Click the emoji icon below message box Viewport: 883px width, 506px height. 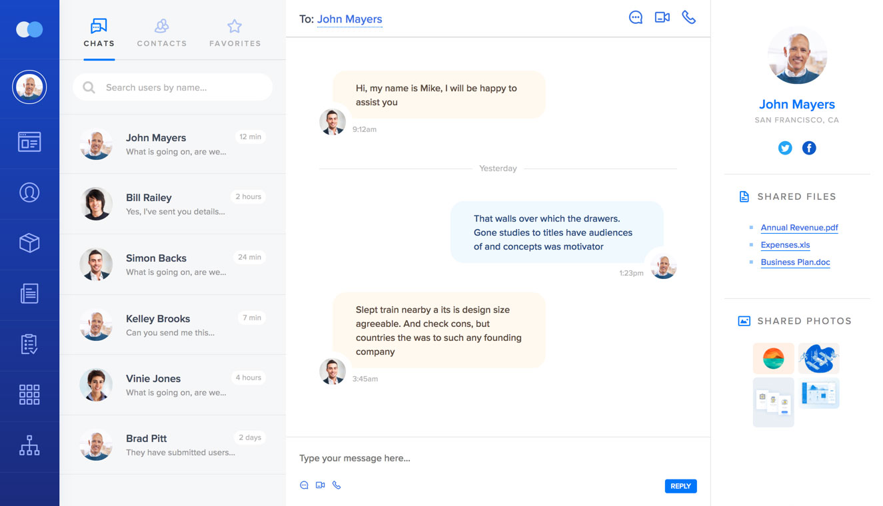coord(304,485)
